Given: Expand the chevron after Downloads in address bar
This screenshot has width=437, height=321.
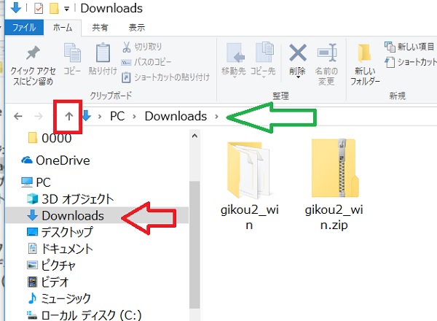Looking at the screenshot, I should [x=216, y=116].
